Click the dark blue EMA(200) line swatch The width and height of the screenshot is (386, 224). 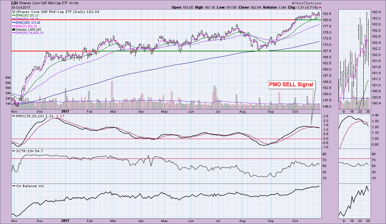13,23
